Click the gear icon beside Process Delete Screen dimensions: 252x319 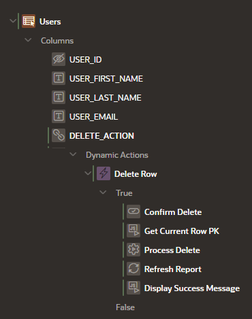(133, 250)
